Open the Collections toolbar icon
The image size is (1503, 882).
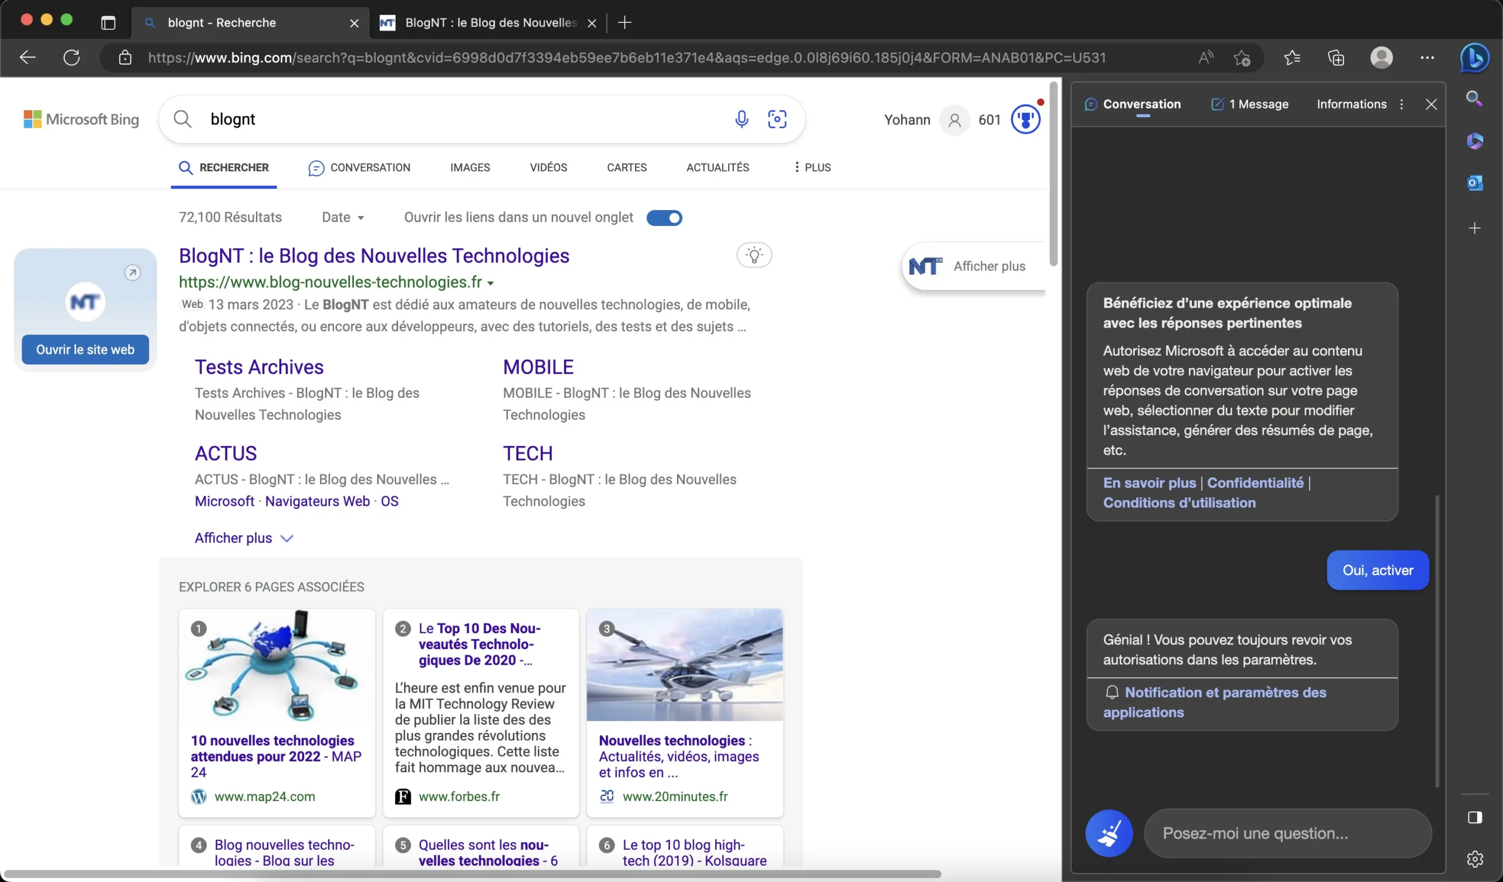[x=1336, y=58]
